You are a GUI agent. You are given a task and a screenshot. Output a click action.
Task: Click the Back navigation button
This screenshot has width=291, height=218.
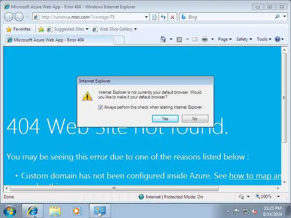point(8,17)
